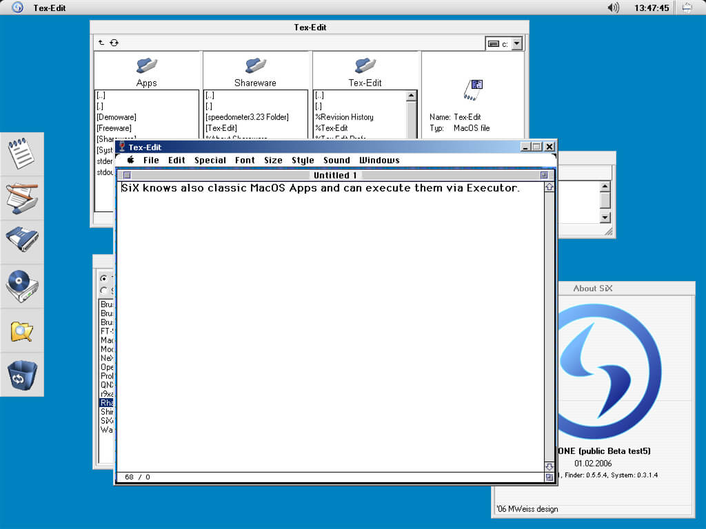Image resolution: width=706 pixels, height=529 pixels.
Task: Click the grow box at Untitled 1 bottom corner
Action: (x=549, y=477)
